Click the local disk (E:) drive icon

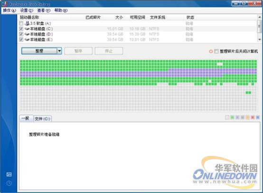pos(27,39)
